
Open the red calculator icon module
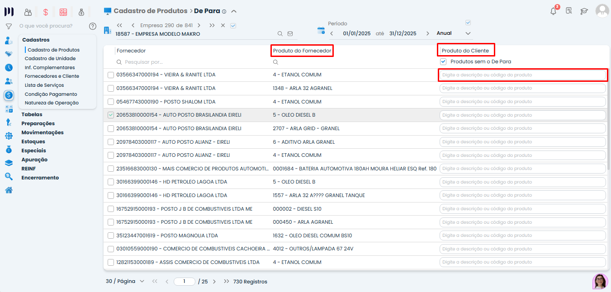63,12
